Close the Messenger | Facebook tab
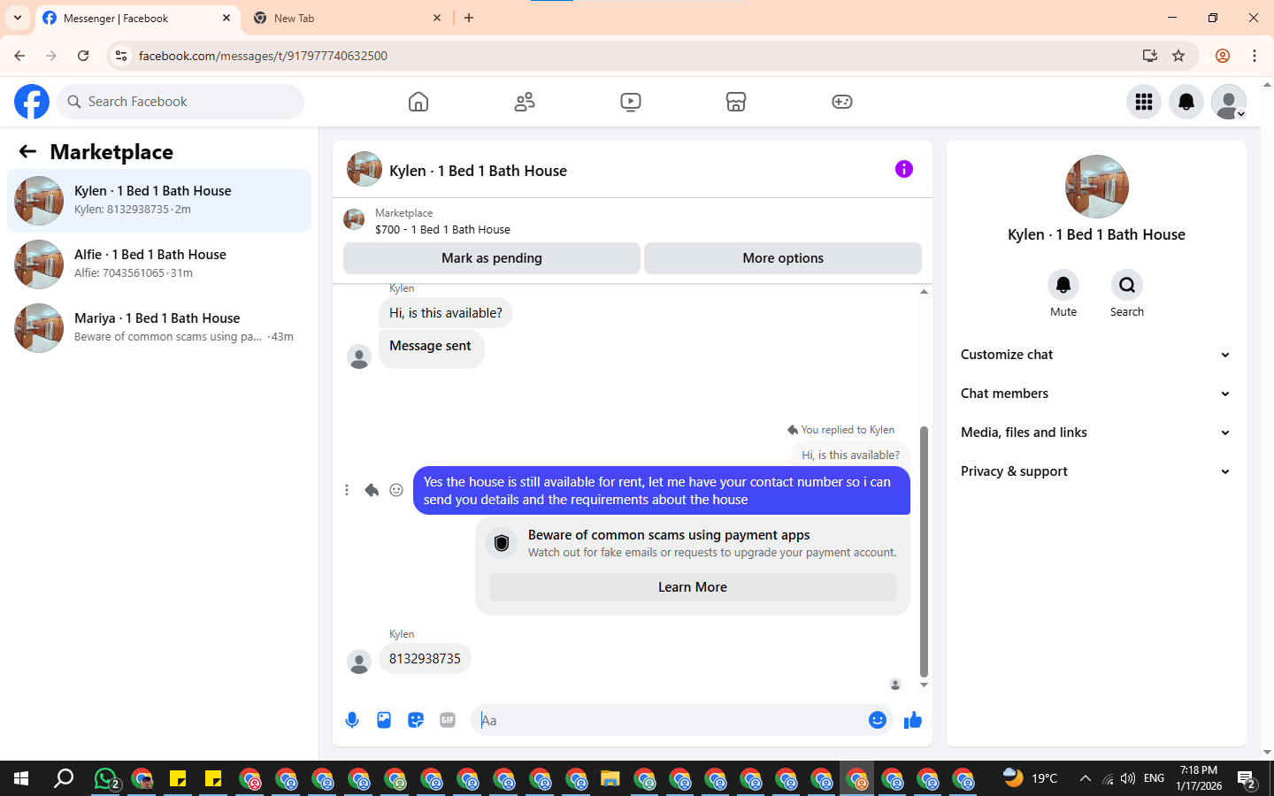 click(x=226, y=18)
